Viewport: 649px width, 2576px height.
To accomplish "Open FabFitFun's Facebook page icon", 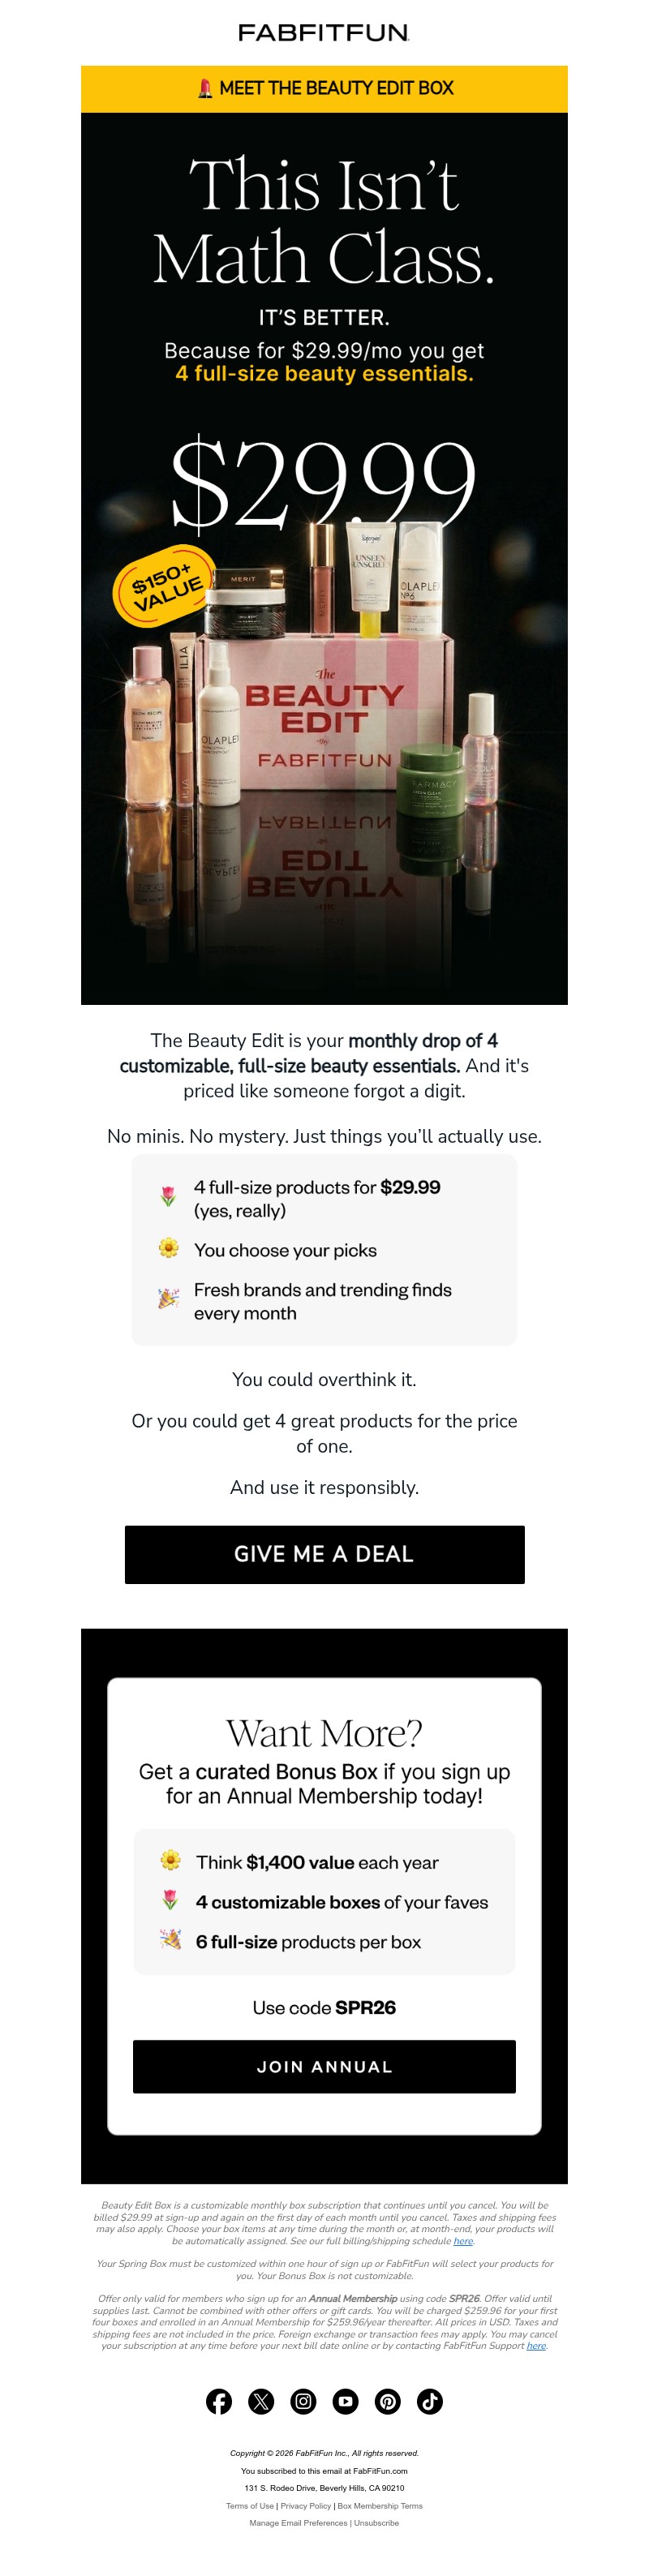I will coord(218,2401).
